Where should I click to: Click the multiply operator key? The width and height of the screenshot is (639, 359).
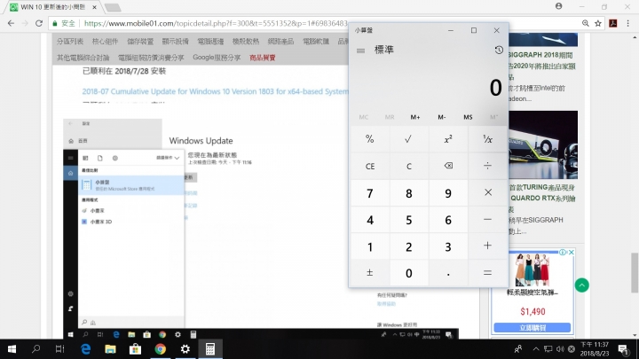pos(487,192)
